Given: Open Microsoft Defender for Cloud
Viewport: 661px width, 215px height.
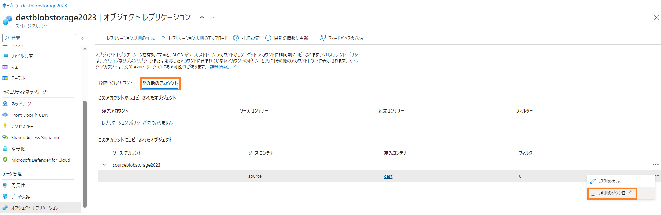Looking at the screenshot, I should pyautogui.click(x=40, y=160).
